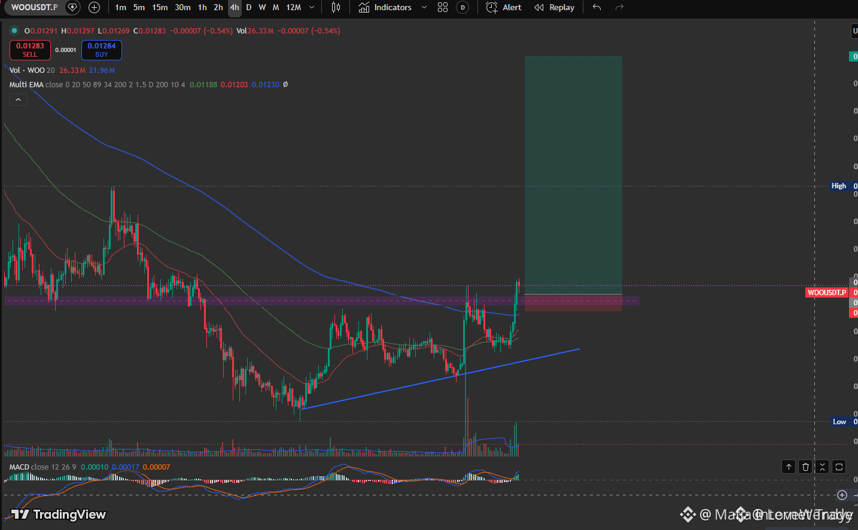The height and width of the screenshot is (530, 858).
Task: Move the MACD pane up
Action: click(x=789, y=467)
